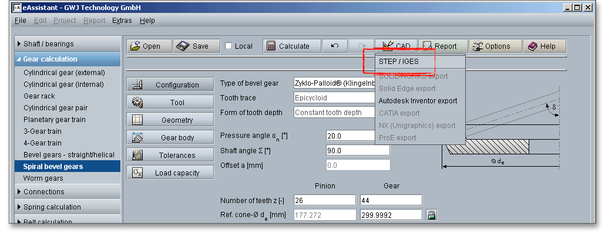Click the undo arrow icon

(x=335, y=46)
